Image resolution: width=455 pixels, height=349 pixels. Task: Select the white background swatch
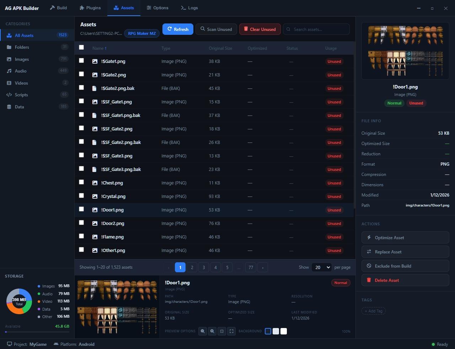[x=284, y=331]
